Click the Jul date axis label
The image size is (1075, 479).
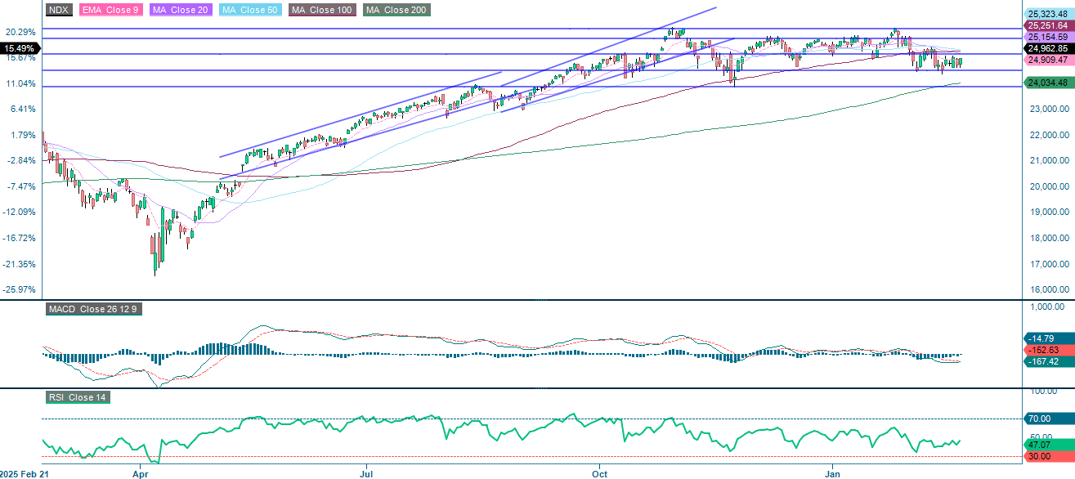coord(365,472)
